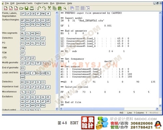Click the printer toolbar icon
This screenshot has width=163, height=130.
pos(32,8)
